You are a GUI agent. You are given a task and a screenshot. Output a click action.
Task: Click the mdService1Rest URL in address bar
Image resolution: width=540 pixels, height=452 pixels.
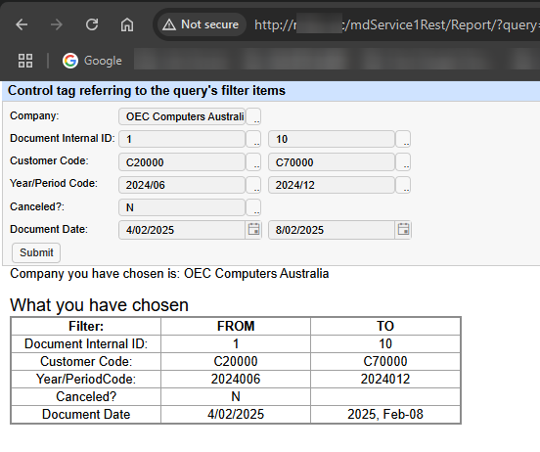(396, 24)
